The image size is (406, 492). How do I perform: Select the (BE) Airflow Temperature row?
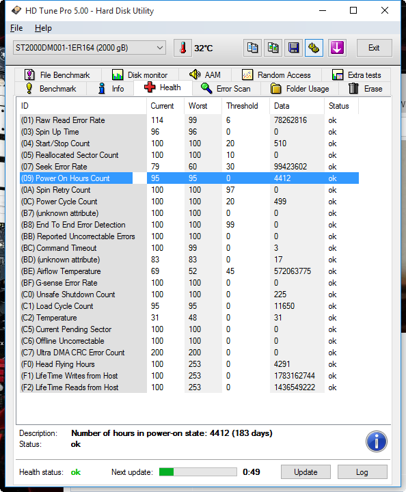tap(189, 271)
